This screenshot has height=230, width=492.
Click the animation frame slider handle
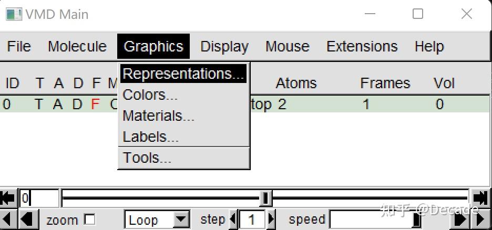(266, 198)
